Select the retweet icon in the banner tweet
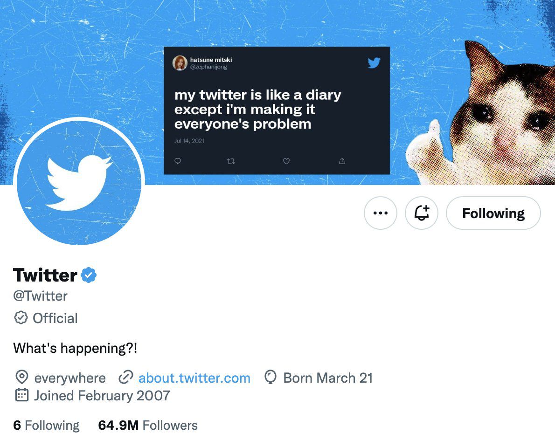 [x=230, y=161]
